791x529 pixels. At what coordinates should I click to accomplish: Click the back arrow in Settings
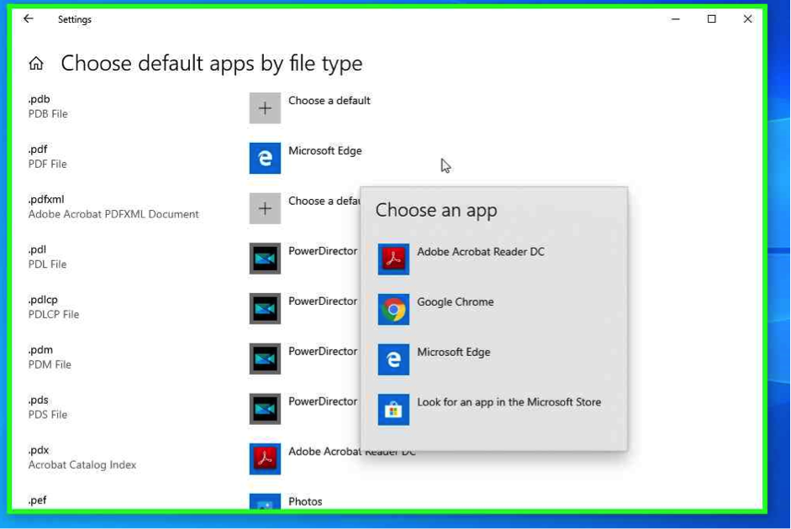29,18
